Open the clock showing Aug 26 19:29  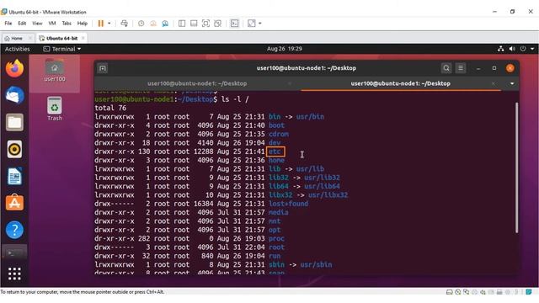point(285,49)
